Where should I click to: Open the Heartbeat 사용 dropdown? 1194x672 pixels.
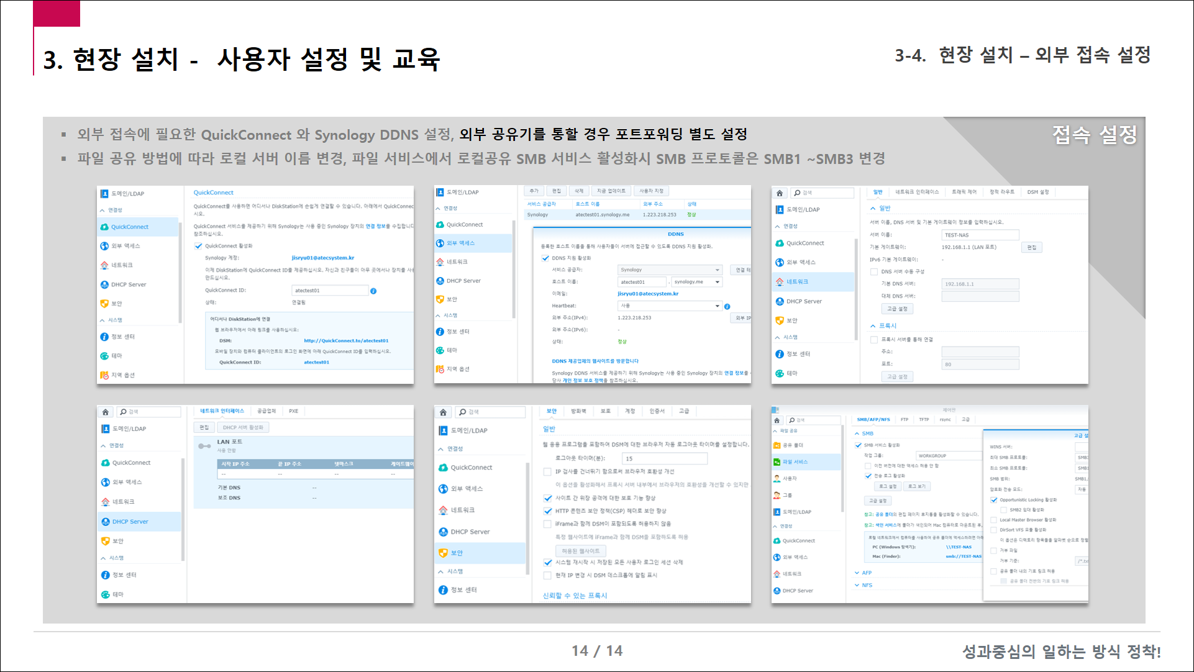[x=670, y=306]
